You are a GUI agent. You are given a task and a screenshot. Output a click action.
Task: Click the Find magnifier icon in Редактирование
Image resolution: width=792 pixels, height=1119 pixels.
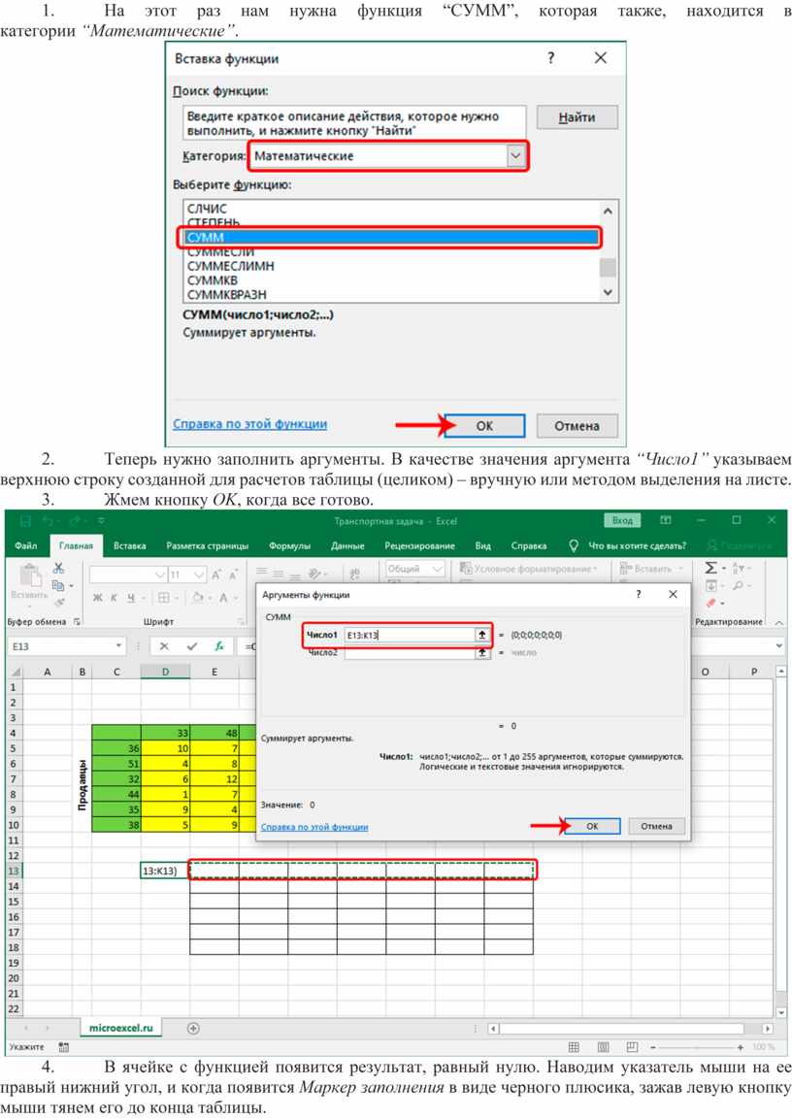[738, 585]
